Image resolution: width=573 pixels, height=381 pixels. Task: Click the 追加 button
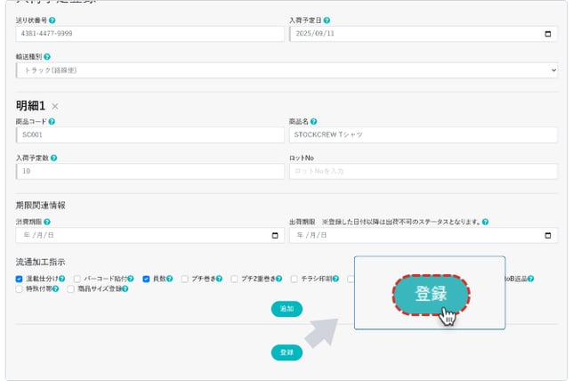[286, 309]
